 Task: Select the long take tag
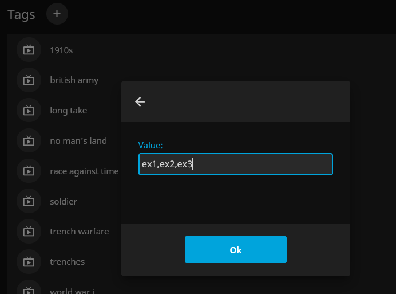(x=69, y=111)
